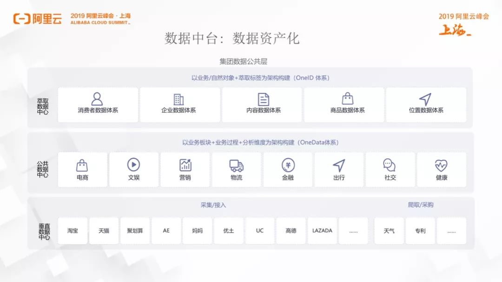Select the 聚划算 card
Image resolution: width=502 pixels, height=282 pixels.
tap(135, 230)
